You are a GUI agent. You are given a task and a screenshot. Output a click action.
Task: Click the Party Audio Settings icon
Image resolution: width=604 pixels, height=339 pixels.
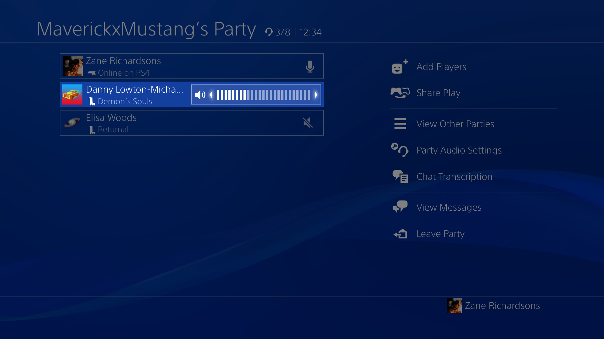399,150
